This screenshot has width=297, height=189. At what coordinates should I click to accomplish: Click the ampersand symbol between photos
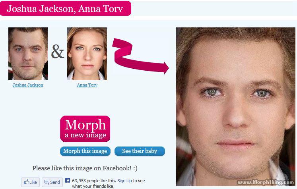click(58, 51)
